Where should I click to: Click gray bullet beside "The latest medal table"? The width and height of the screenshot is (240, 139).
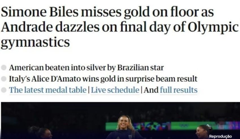click(x=4, y=90)
